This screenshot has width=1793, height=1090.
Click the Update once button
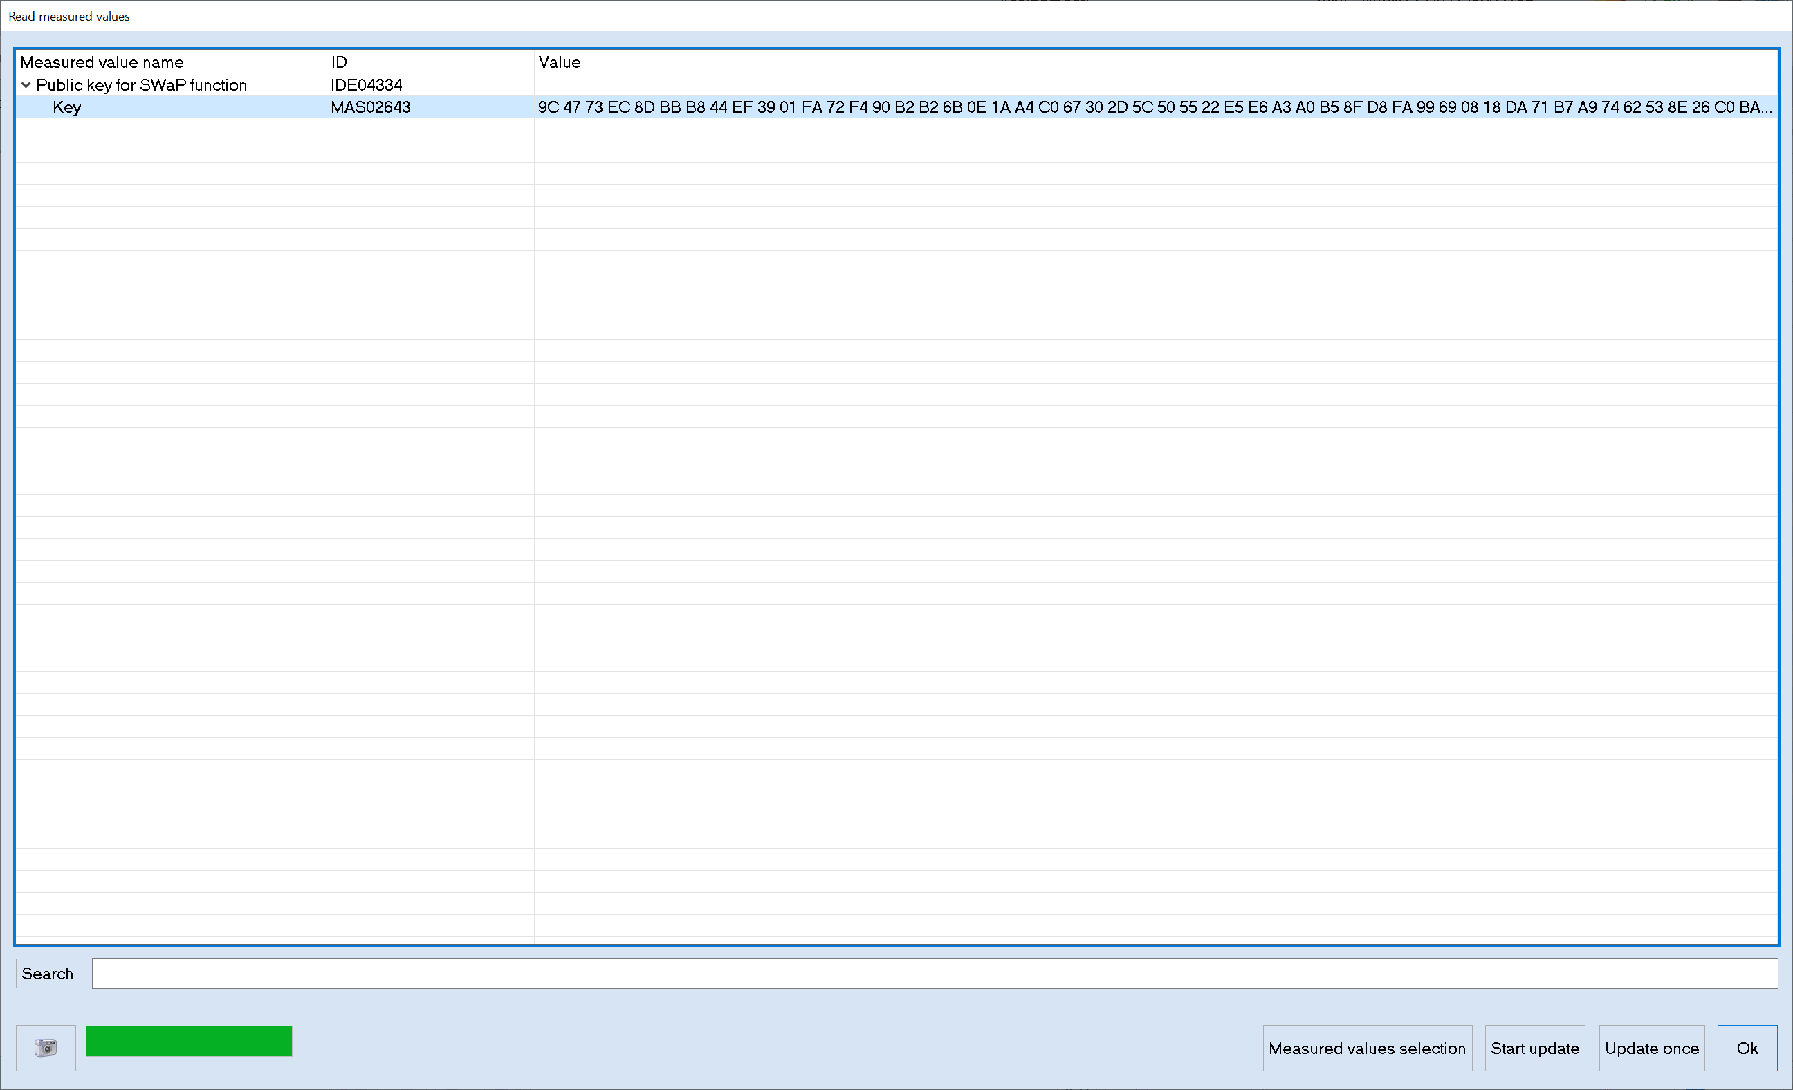1651,1048
